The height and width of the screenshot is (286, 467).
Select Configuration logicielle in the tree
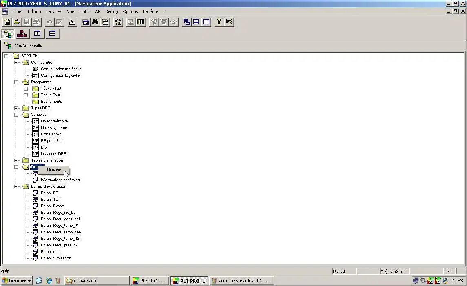[60, 75]
